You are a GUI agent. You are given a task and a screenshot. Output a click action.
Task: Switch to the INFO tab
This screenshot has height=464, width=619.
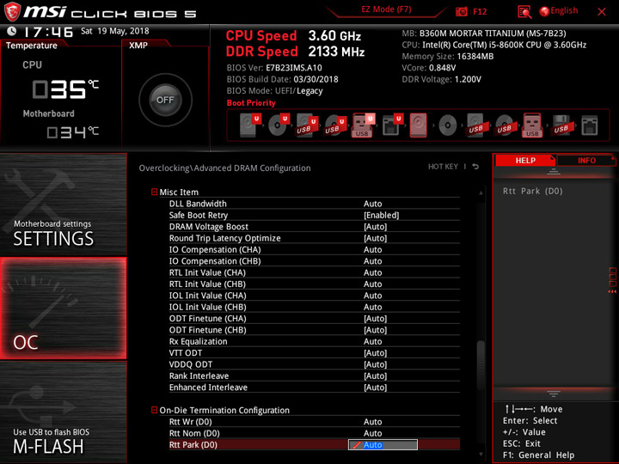pyautogui.click(x=586, y=161)
